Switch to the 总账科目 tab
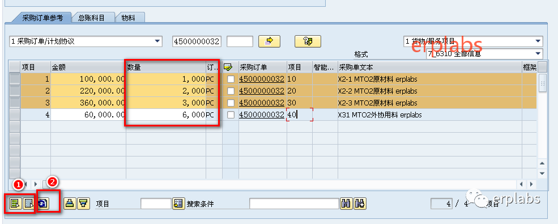 pyautogui.click(x=92, y=18)
